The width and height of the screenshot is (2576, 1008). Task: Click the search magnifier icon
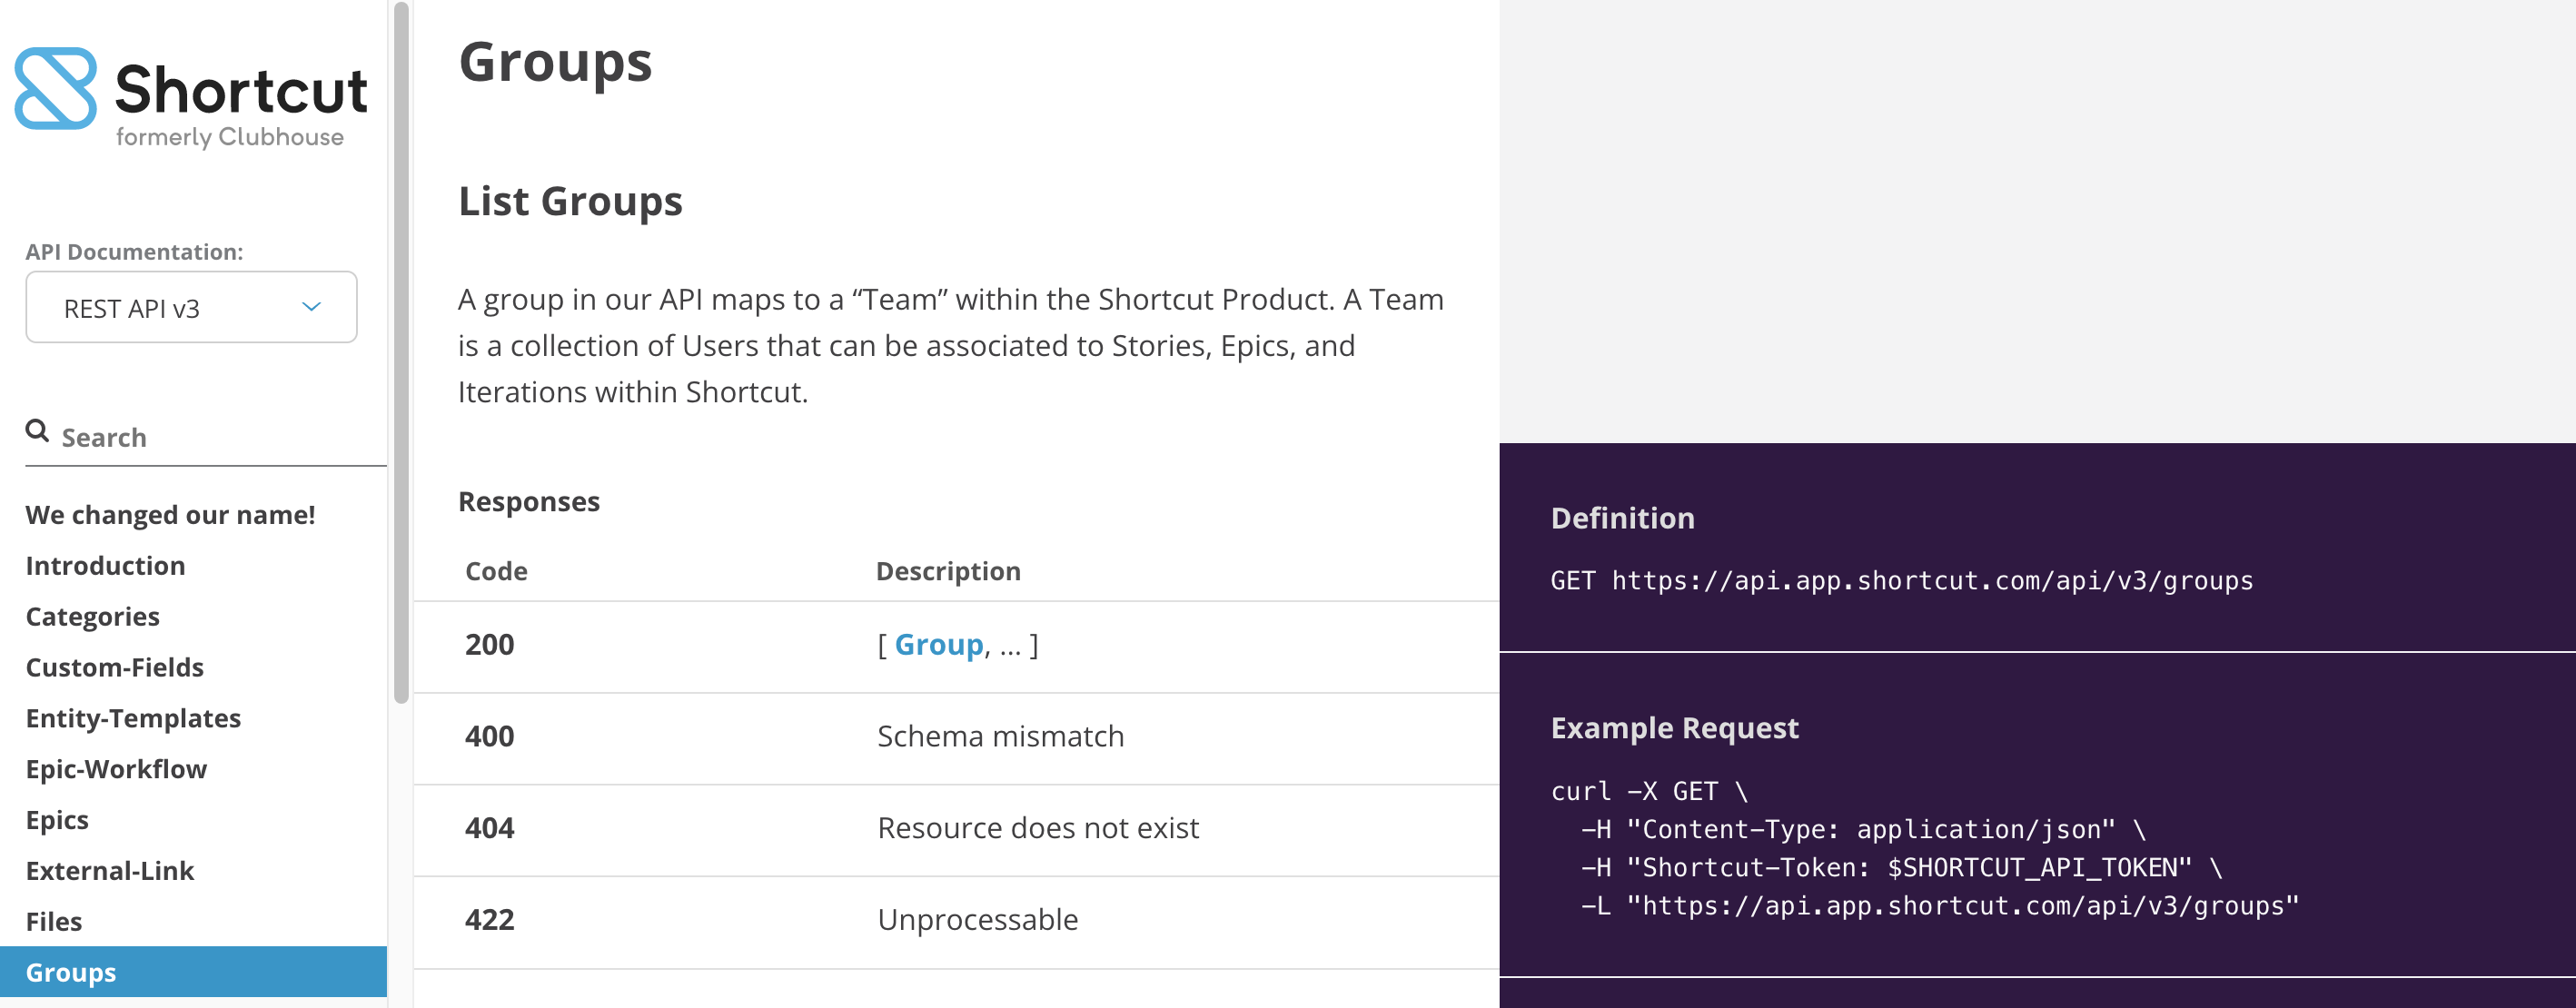pos(37,431)
